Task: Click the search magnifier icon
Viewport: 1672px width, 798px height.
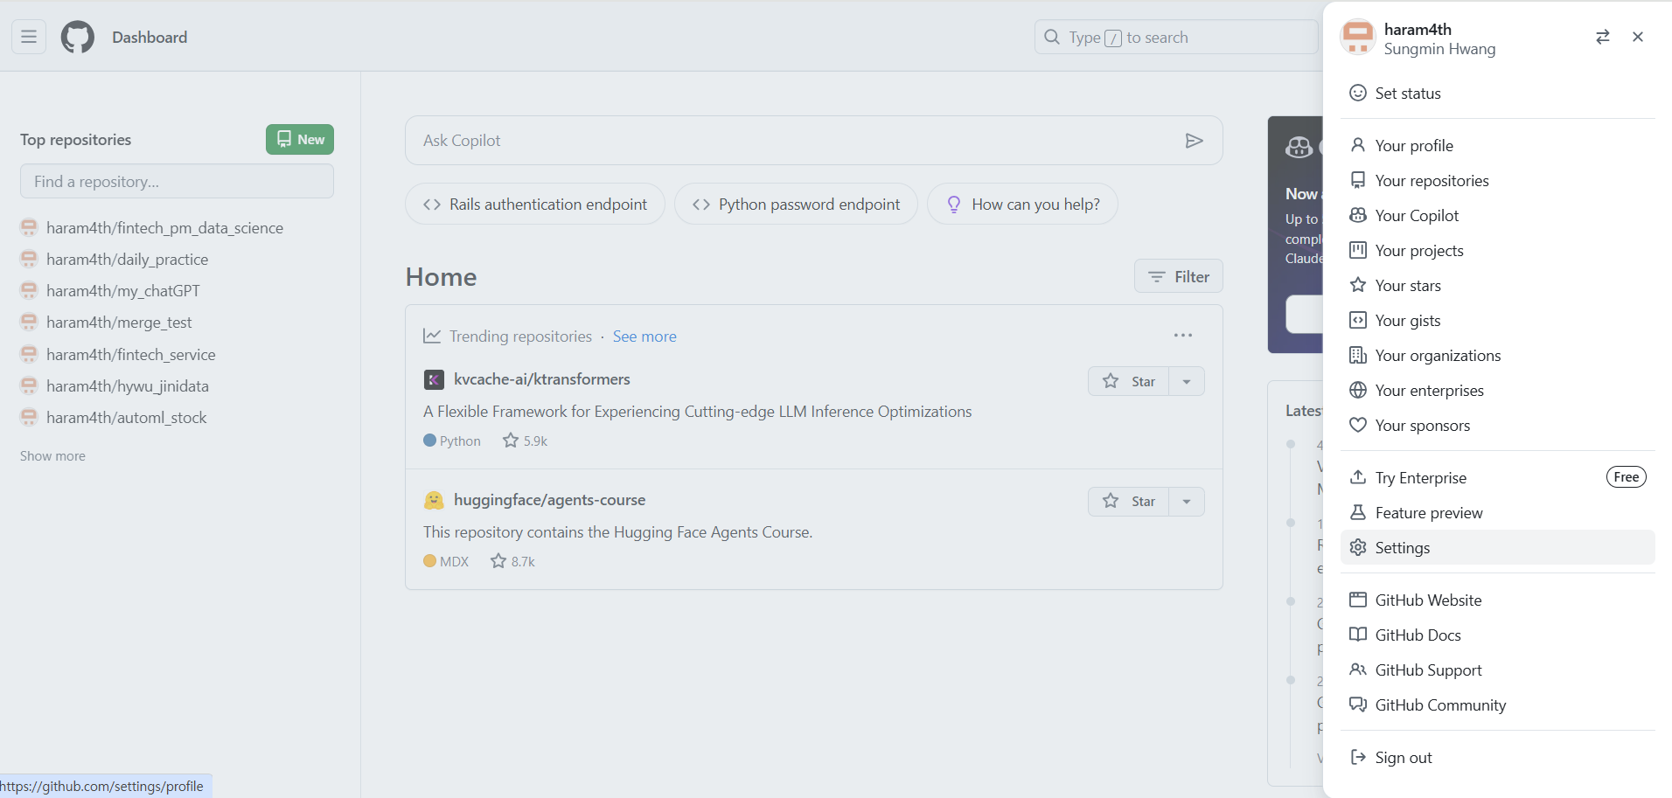Action: tap(1052, 37)
